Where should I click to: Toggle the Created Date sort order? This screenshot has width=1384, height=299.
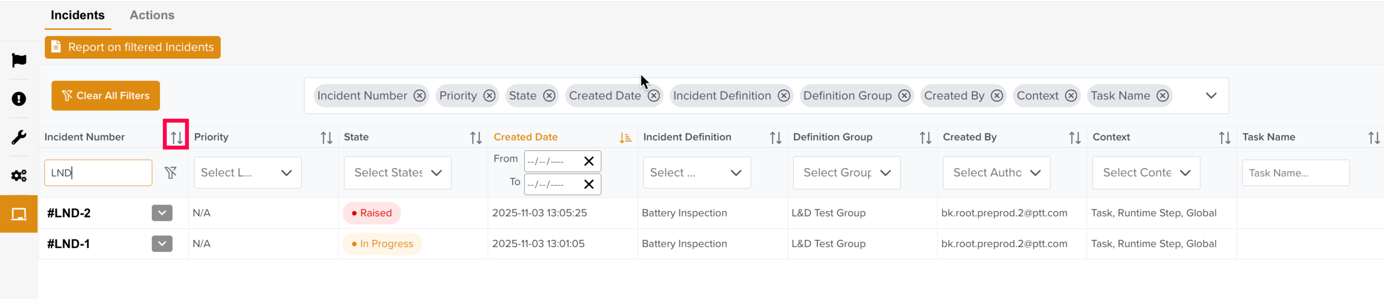625,138
